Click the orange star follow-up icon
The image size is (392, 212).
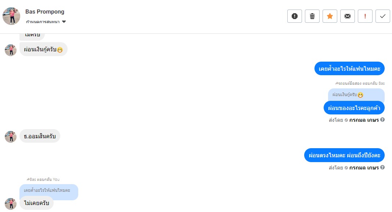tap(330, 16)
